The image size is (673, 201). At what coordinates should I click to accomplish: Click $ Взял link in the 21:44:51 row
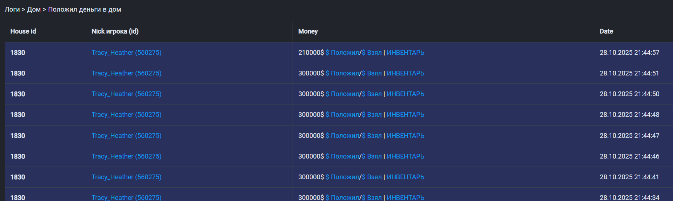click(x=372, y=73)
